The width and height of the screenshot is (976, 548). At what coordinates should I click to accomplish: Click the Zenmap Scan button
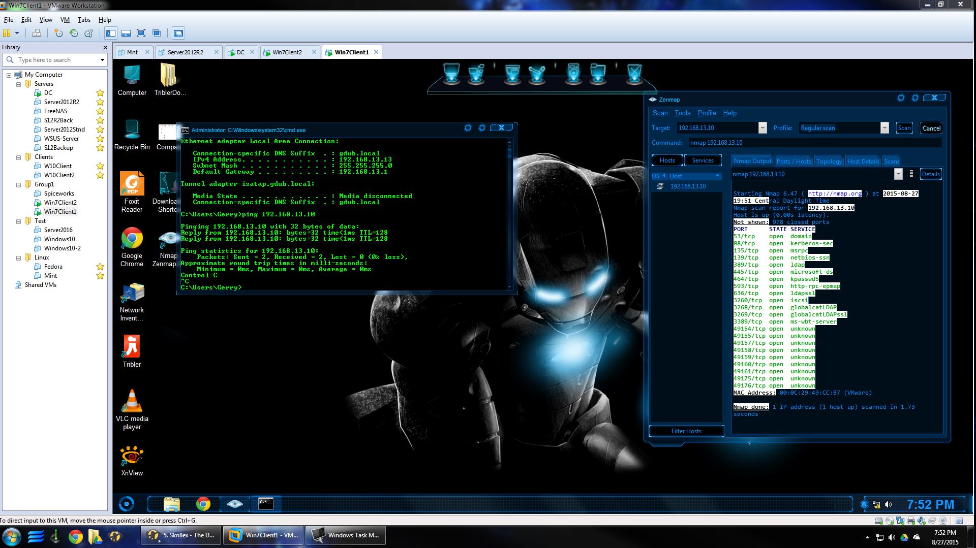(904, 128)
